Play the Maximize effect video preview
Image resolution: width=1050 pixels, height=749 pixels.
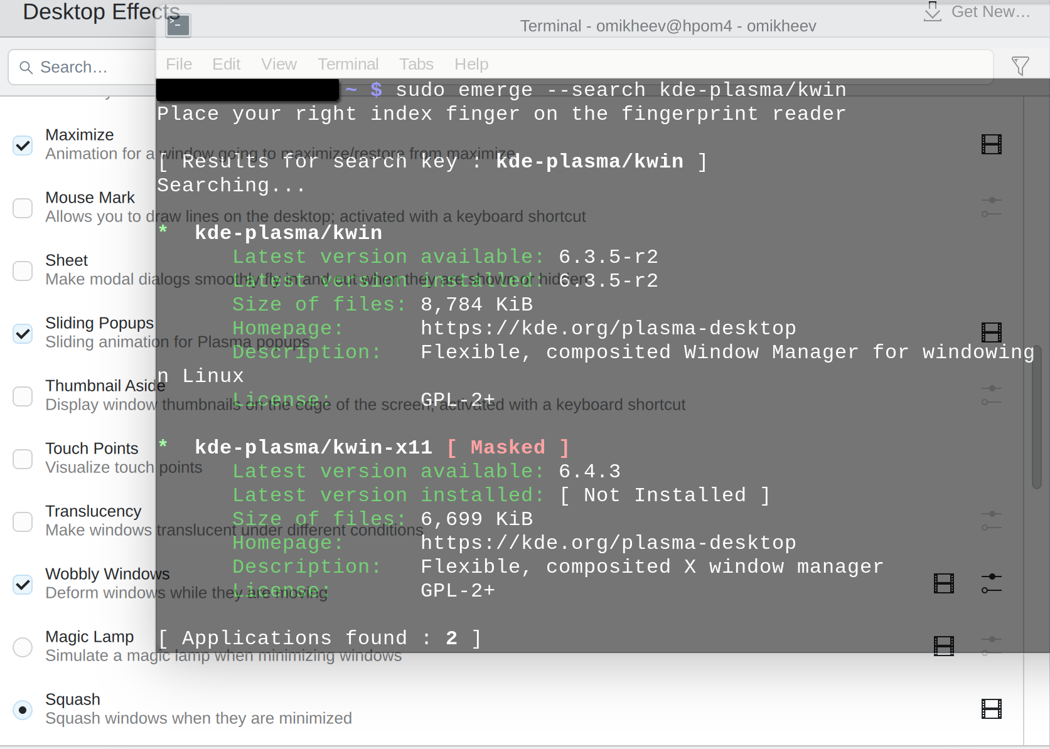pos(992,144)
